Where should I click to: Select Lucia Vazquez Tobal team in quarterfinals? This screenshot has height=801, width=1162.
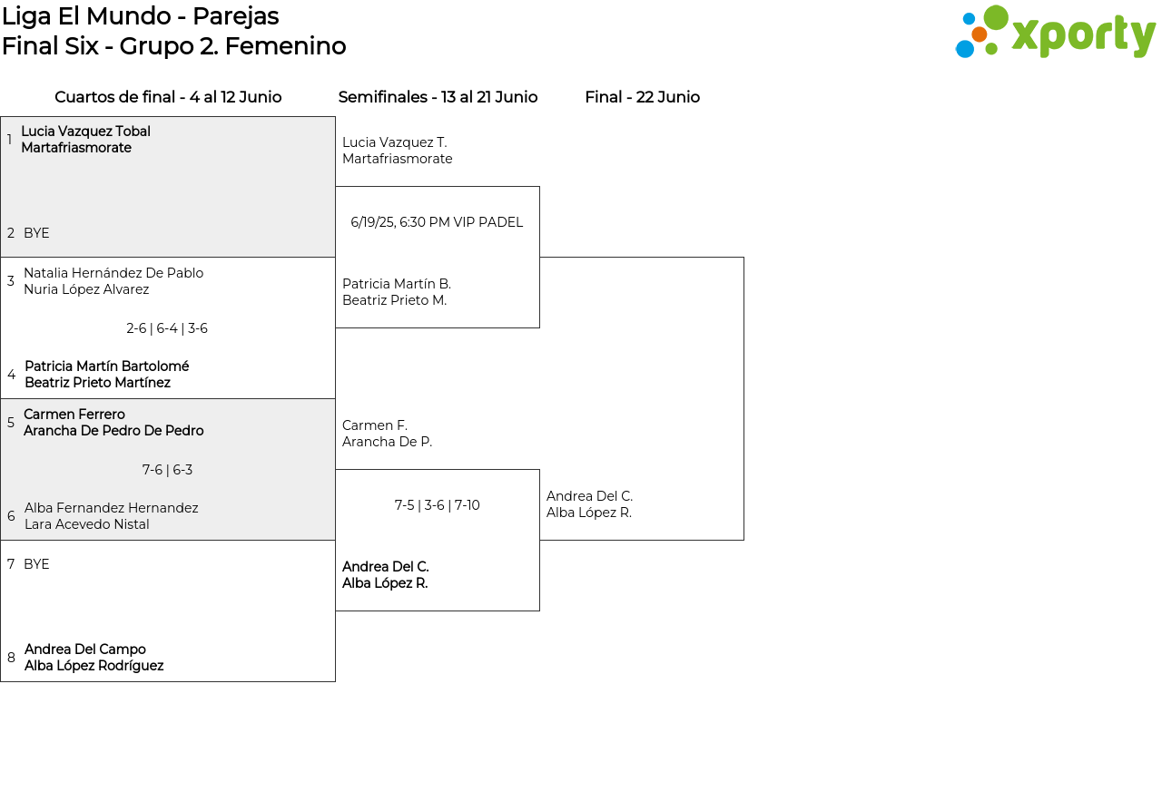point(85,140)
